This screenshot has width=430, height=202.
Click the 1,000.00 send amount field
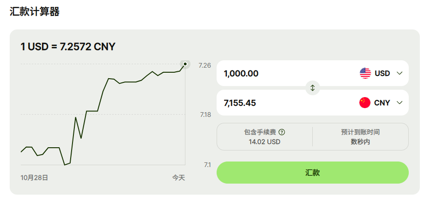point(285,73)
